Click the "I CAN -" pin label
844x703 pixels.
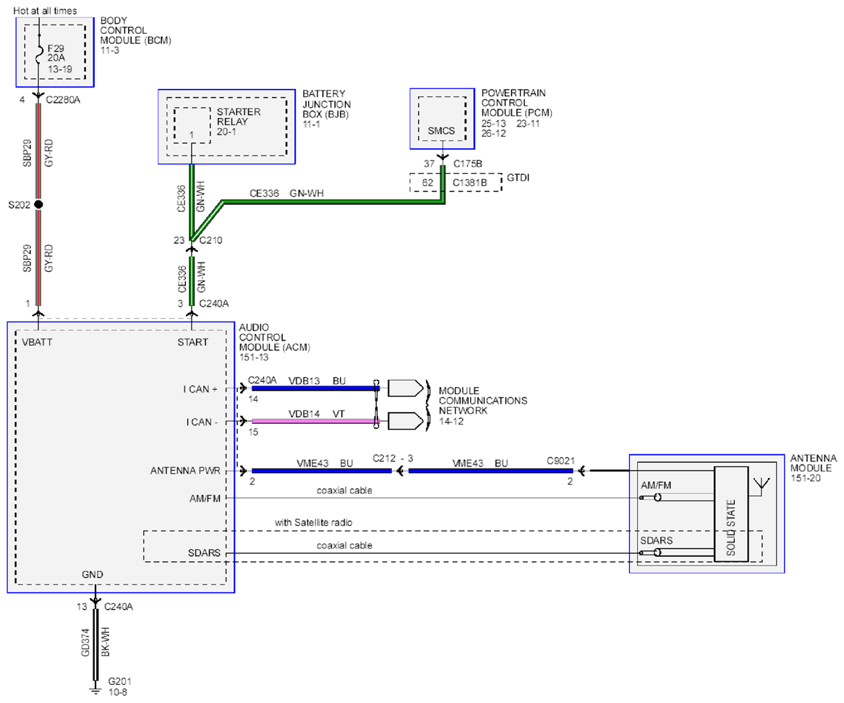pos(203,422)
